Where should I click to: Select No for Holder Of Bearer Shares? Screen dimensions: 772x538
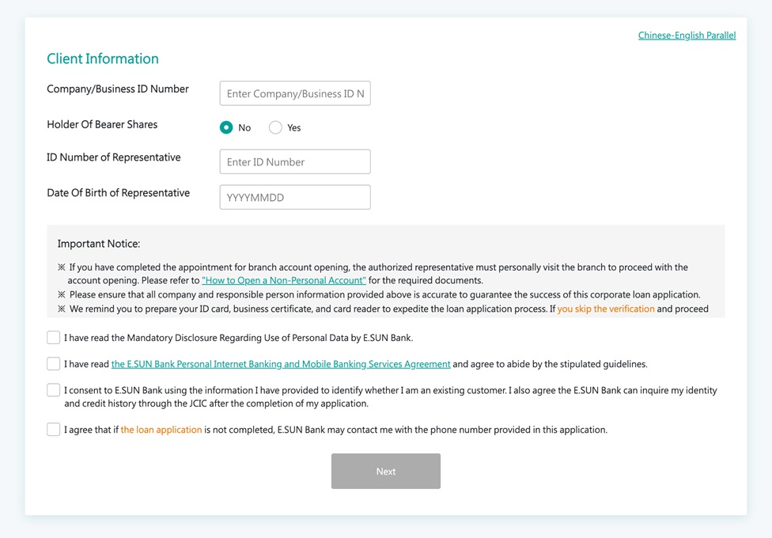[x=226, y=127]
